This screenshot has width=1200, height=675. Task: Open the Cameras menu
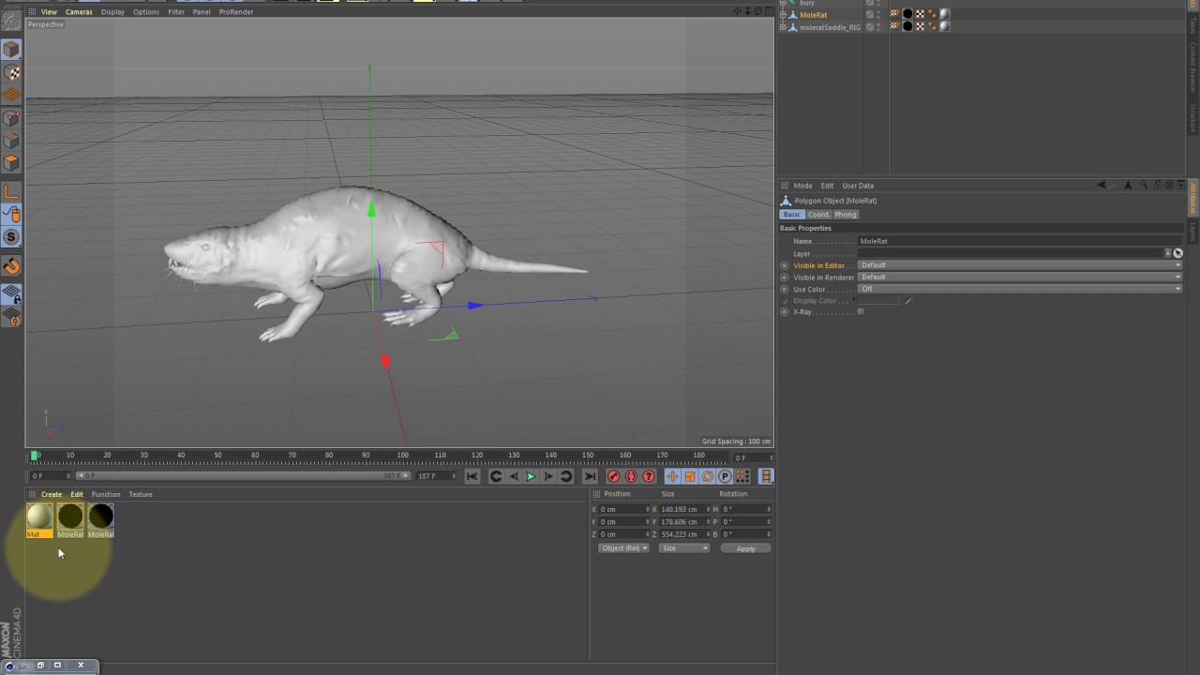click(79, 11)
